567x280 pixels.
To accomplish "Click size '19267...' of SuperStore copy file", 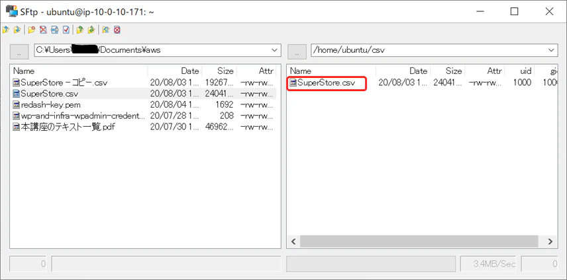I will tap(219, 83).
